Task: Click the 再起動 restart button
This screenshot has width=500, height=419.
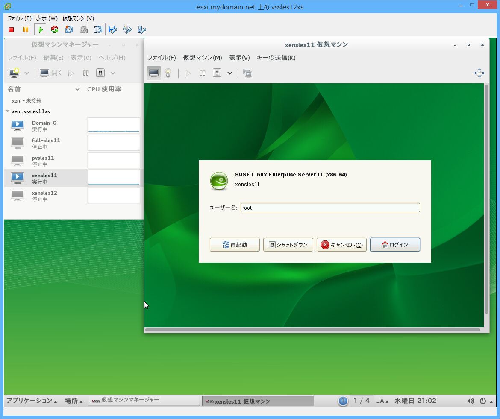Action: pos(235,245)
